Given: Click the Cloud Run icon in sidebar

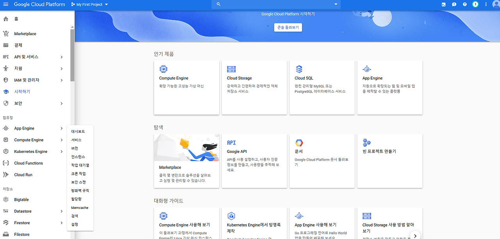Looking at the screenshot, I should tap(6, 175).
